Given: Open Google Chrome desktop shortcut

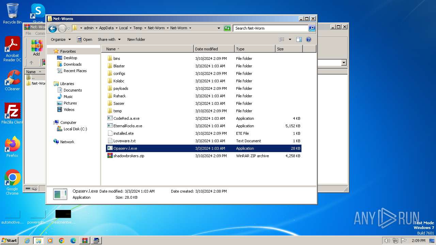Looking at the screenshot, I should 12,182.
